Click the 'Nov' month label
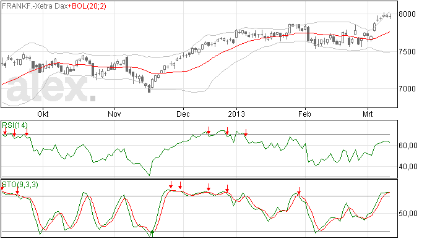427x239 pixels. 114,114
